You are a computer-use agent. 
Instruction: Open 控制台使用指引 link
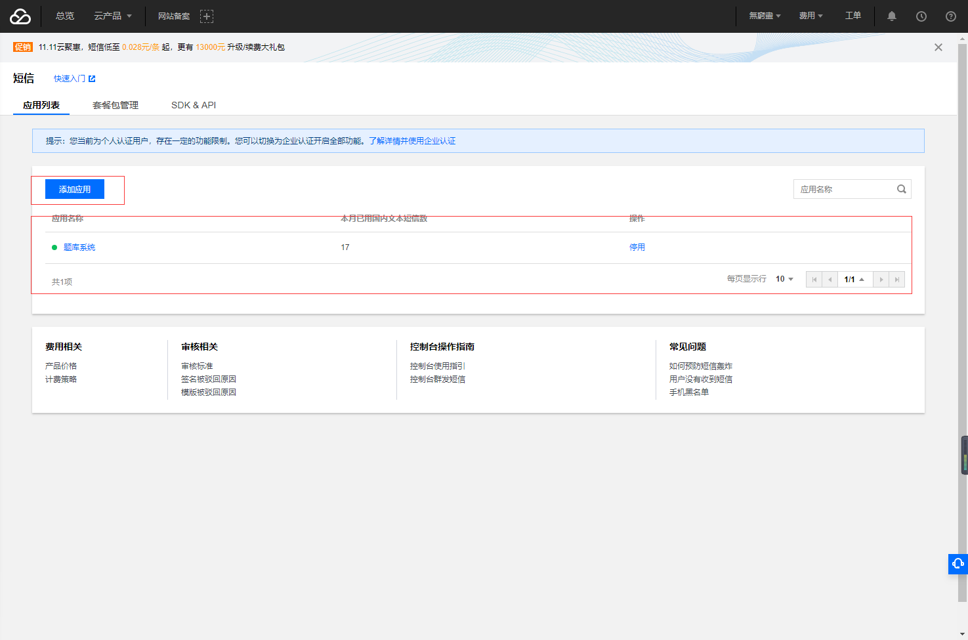pyautogui.click(x=438, y=366)
